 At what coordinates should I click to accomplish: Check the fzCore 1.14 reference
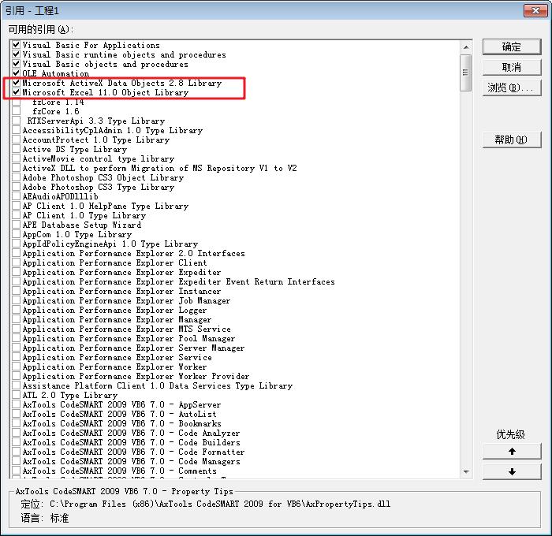tap(17, 102)
